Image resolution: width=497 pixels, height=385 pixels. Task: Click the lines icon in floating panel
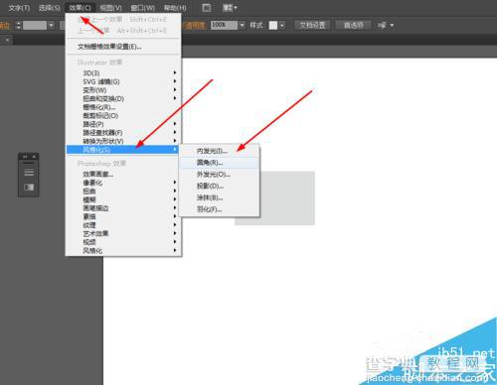[x=29, y=173]
